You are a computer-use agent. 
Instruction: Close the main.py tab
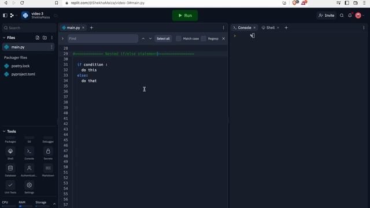pyautogui.click(x=83, y=28)
